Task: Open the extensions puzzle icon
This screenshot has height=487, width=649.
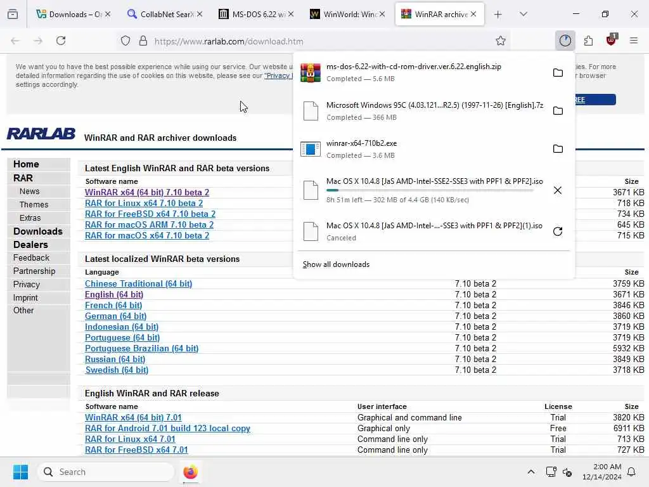Action: (588, 41)
